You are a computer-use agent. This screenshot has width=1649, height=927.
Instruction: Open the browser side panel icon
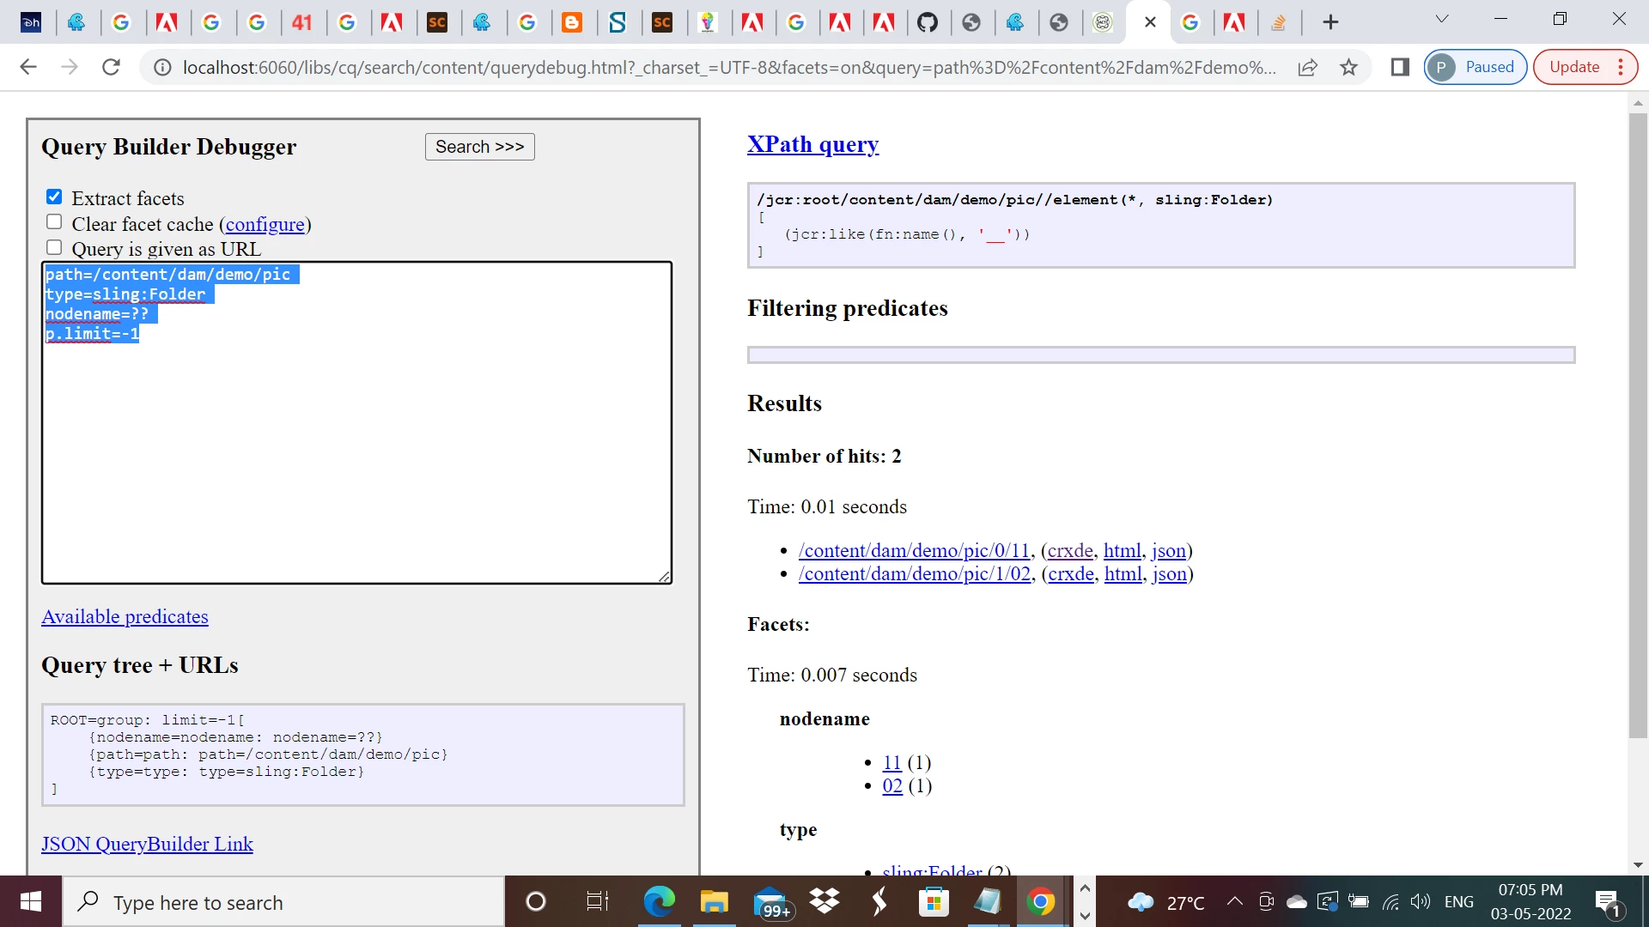(1400, 67)
